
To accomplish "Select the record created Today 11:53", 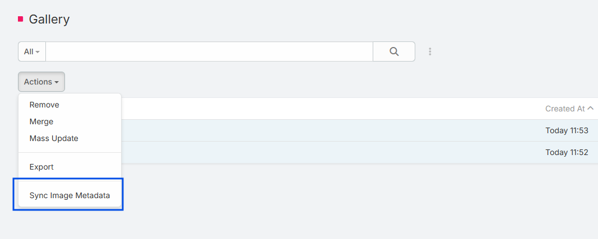I will coord(336,130).
